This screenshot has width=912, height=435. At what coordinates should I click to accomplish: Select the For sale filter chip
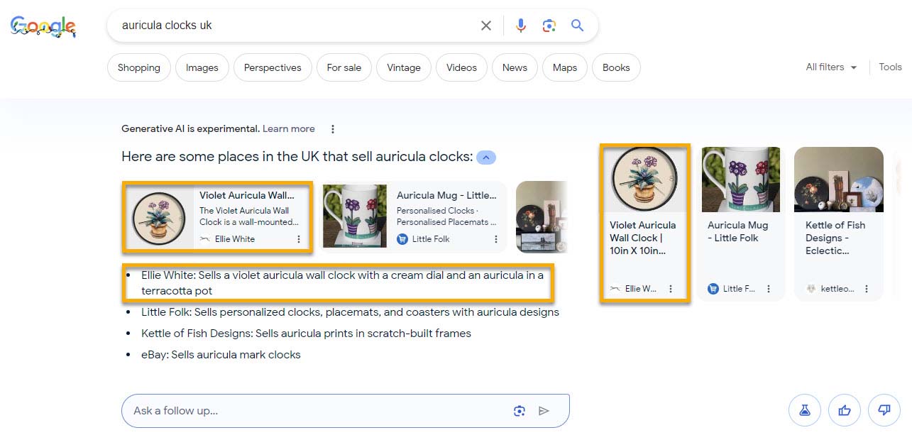coord(344,67)
